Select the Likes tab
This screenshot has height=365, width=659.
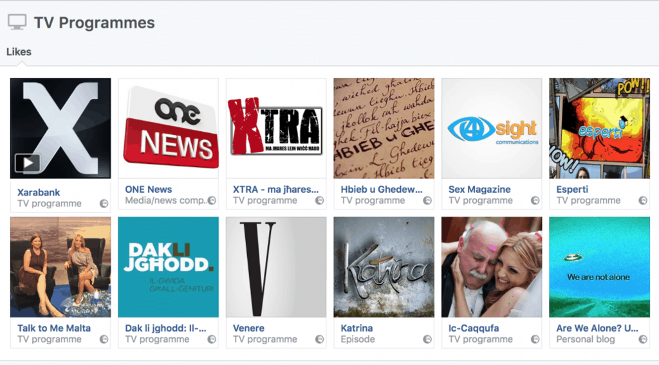(19, 51)
